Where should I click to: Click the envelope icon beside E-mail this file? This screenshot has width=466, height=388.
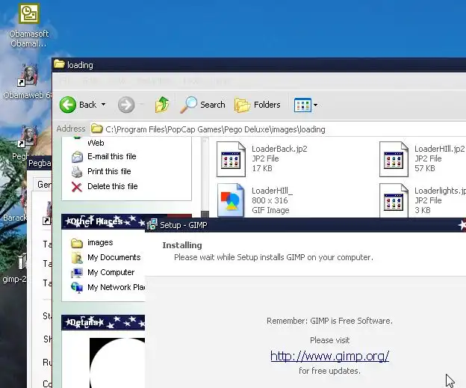coord(77,157)
